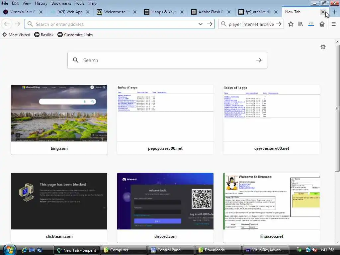Click the vertical scrollbar thumb
340x255 pixels.
337,108
